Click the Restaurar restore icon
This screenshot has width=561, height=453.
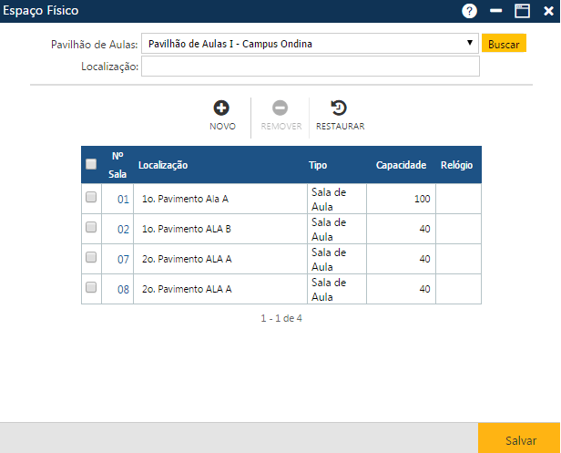tap(340, 108)
